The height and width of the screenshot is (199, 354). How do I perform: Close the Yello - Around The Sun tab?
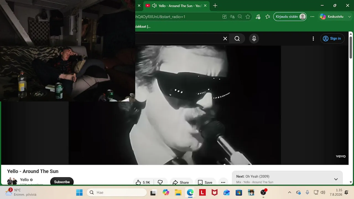click(205, 6)
